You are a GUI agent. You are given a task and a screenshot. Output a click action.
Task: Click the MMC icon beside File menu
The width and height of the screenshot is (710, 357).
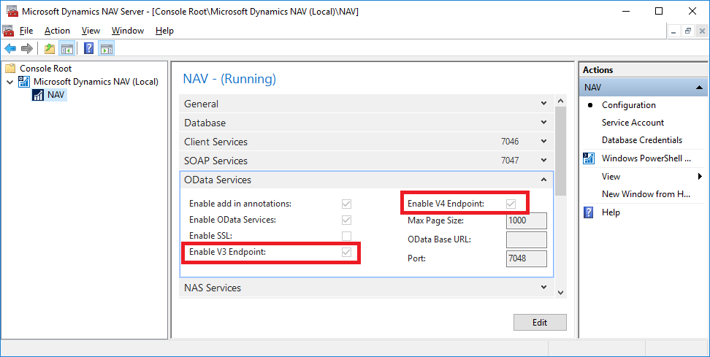pyautogui.click(x=8, y=31)
